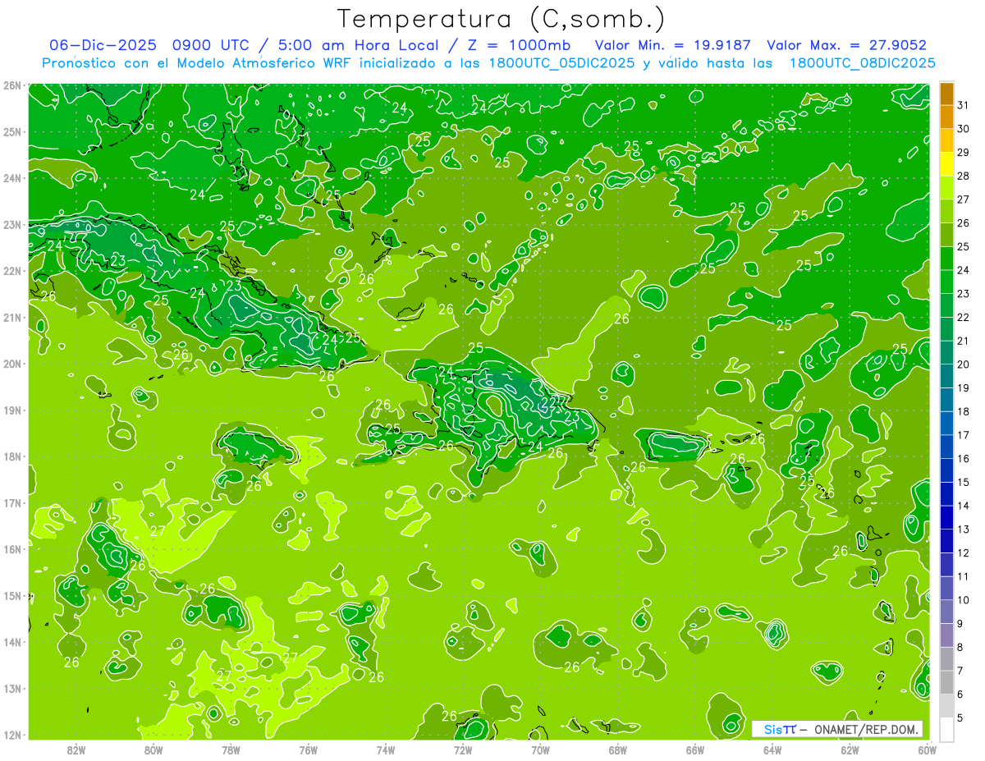Click the 70W longitude axis label
985x761 pixels.
pos(540,750)
